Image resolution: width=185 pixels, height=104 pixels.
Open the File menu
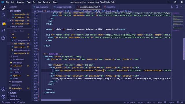pos(8,2)
